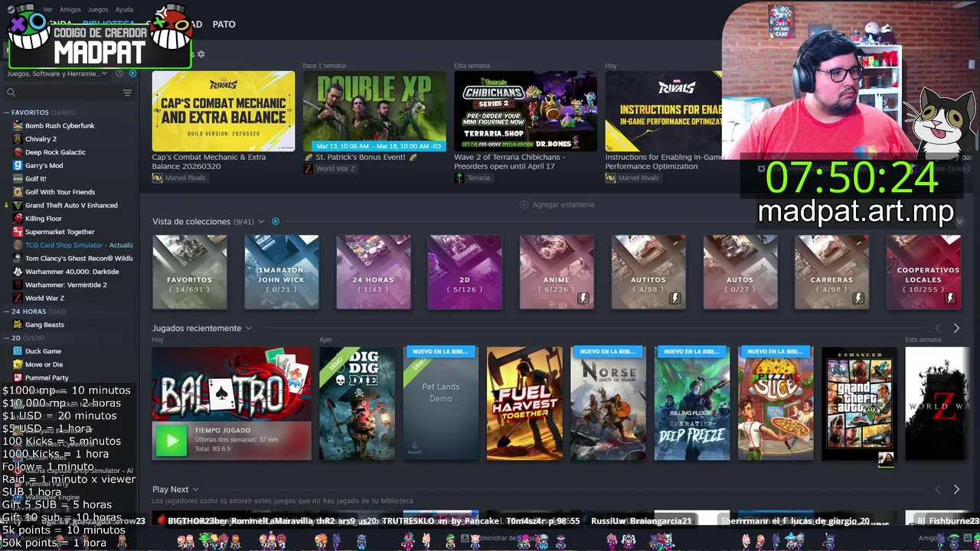980x551 pixels.
Task: Select Golf With Your Friends icon
Action: coord(18,192)
